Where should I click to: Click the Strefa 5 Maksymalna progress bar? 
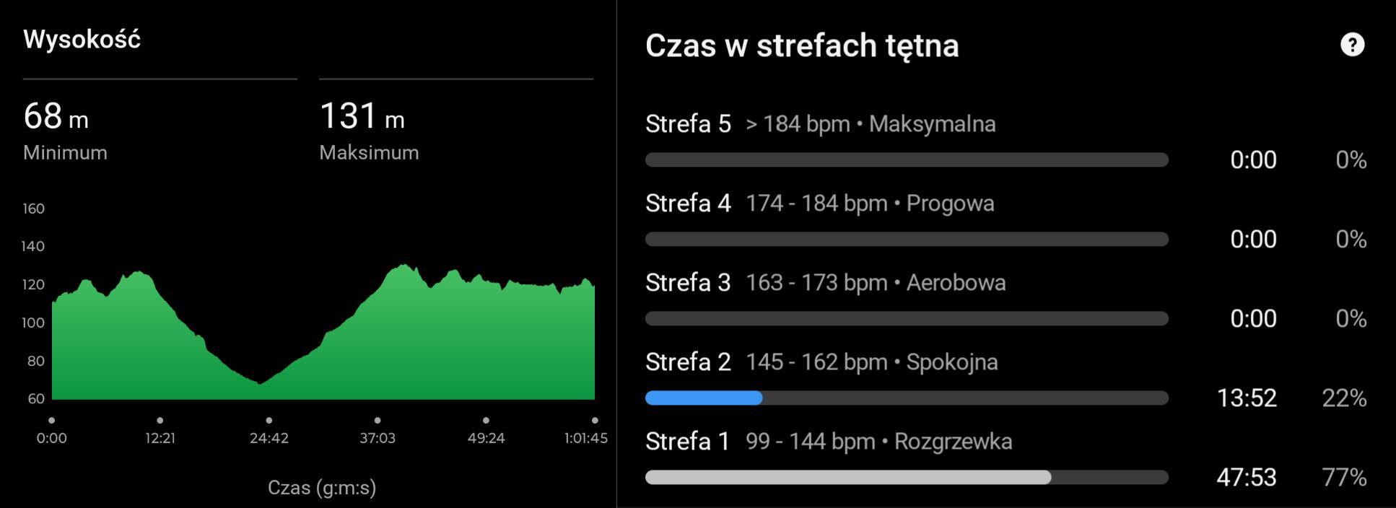pos(907,159)
